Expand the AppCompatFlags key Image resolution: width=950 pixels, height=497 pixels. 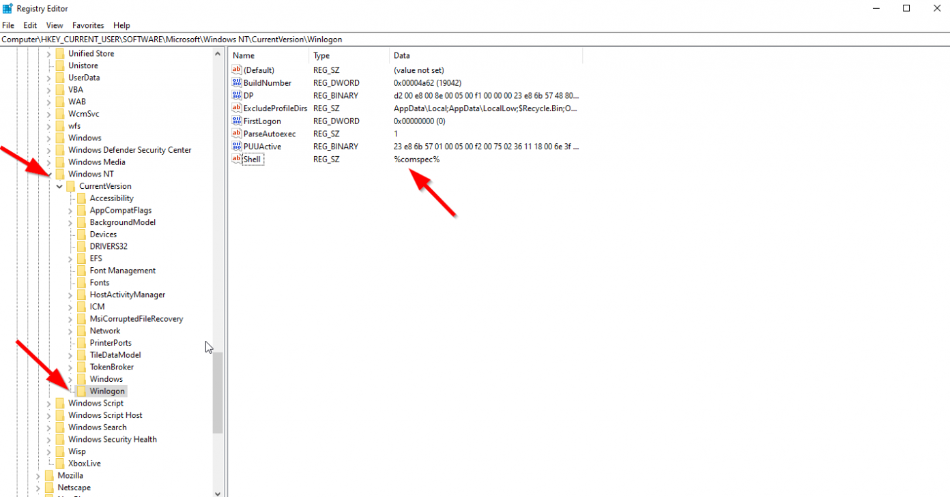[x=70, y=211]
